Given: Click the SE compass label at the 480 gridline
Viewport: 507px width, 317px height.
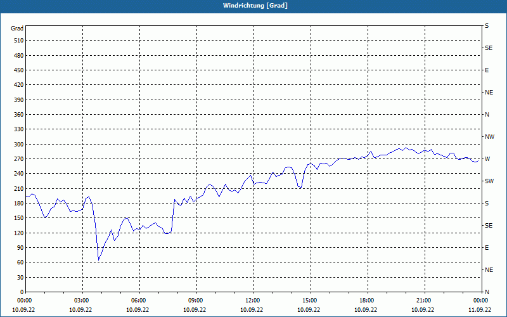Looking at the screenshot, I should [489, 48].
